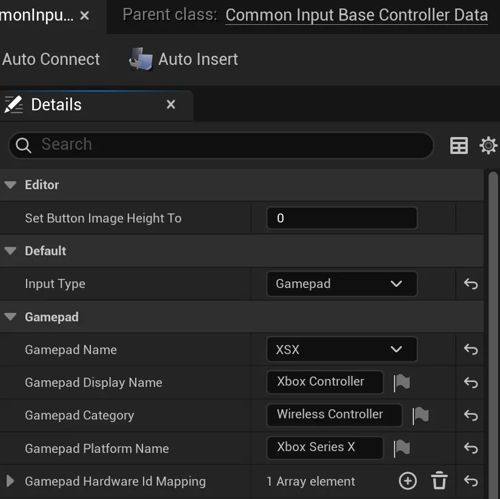500x499 pixels.
Task: Add element to Gamepad Hardware Id Mapping
Action: 408,481
